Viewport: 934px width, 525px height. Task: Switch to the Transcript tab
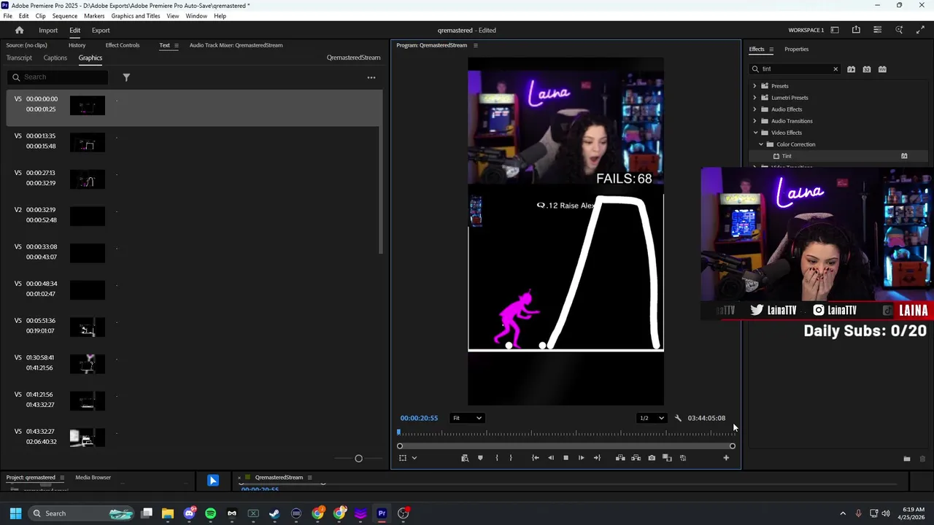click(19, 58)
